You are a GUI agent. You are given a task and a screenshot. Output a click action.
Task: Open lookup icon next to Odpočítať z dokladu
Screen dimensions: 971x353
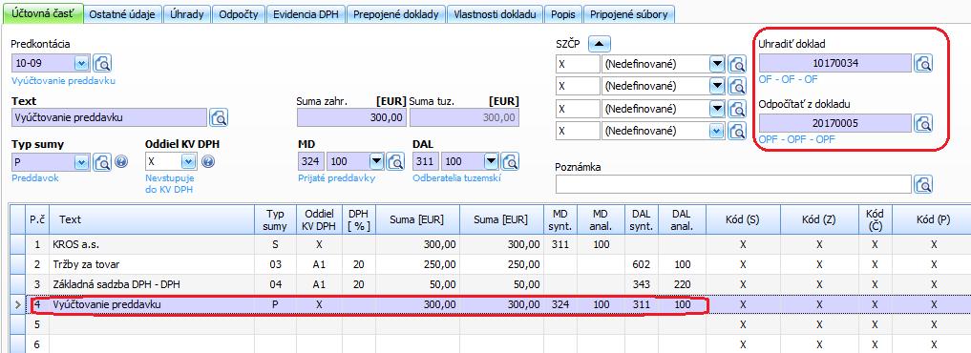click(924, 124)
